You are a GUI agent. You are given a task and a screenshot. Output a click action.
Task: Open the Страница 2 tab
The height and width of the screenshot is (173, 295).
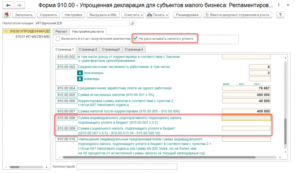coord(88,50)
